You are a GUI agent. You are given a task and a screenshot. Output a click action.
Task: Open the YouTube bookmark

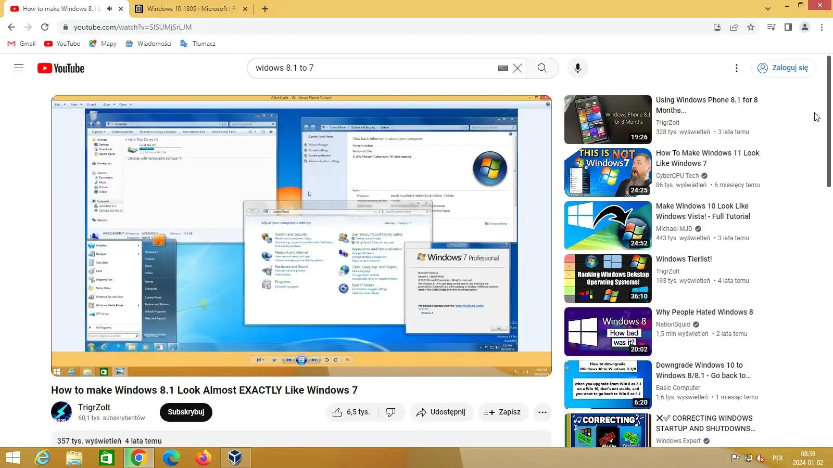(x=62, y=44)
